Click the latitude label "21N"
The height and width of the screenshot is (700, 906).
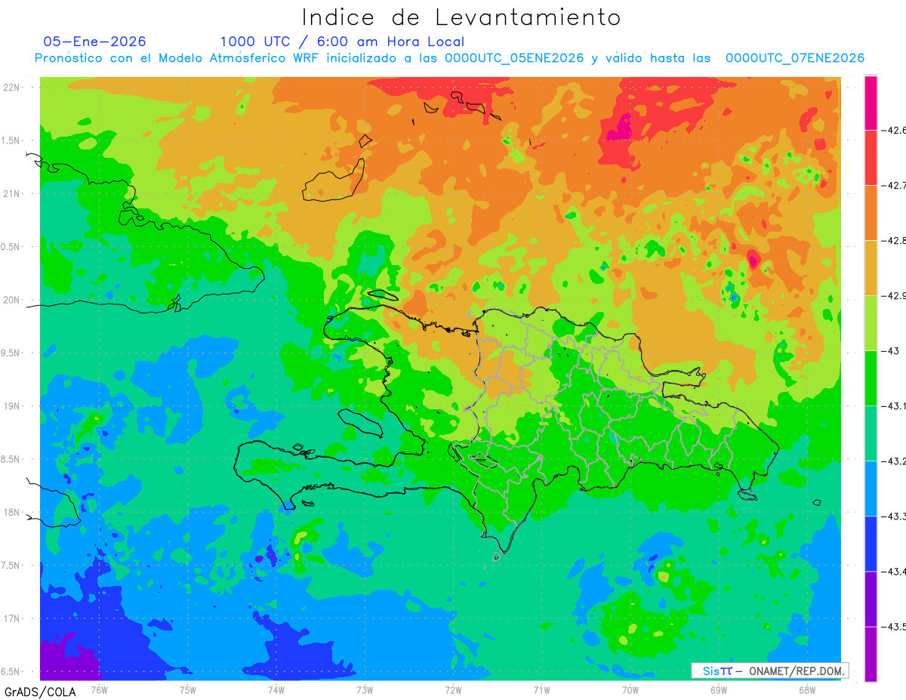pos(11,194)
